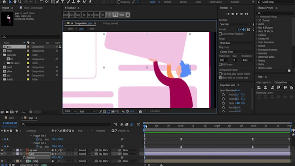Uncheck Move time to preview time
295x166 pixels.
point(220,78)
